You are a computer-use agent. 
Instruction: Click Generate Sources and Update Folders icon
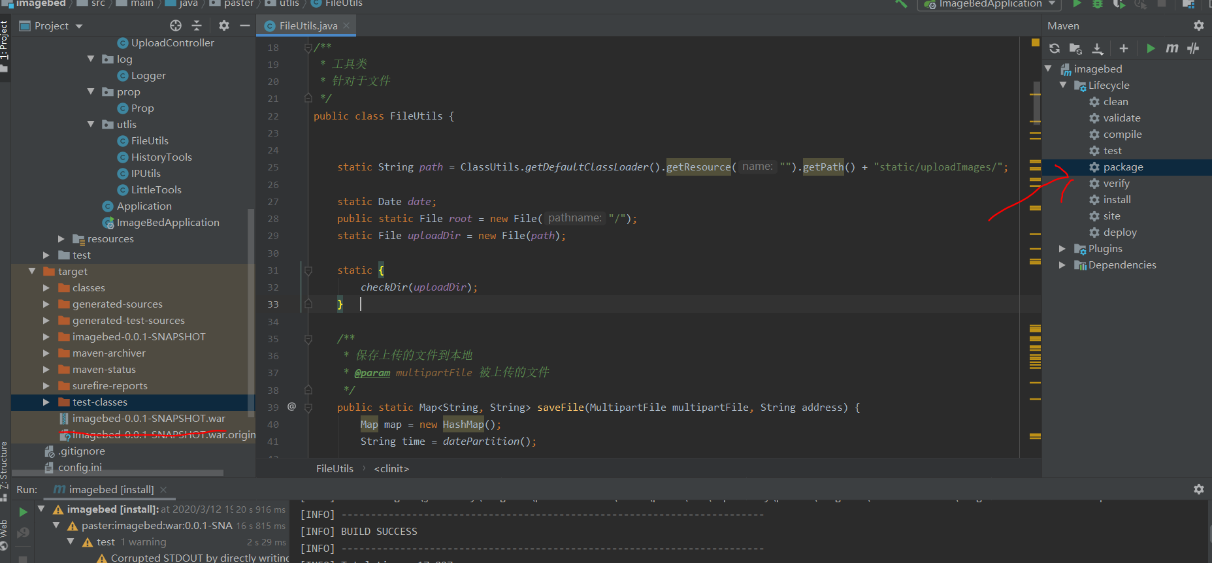(x=1075, y=48)
